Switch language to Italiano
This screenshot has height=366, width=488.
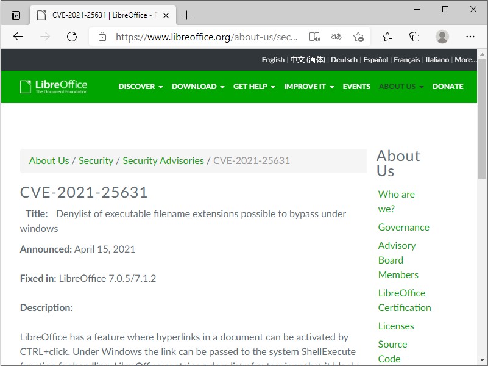point(437,60)
